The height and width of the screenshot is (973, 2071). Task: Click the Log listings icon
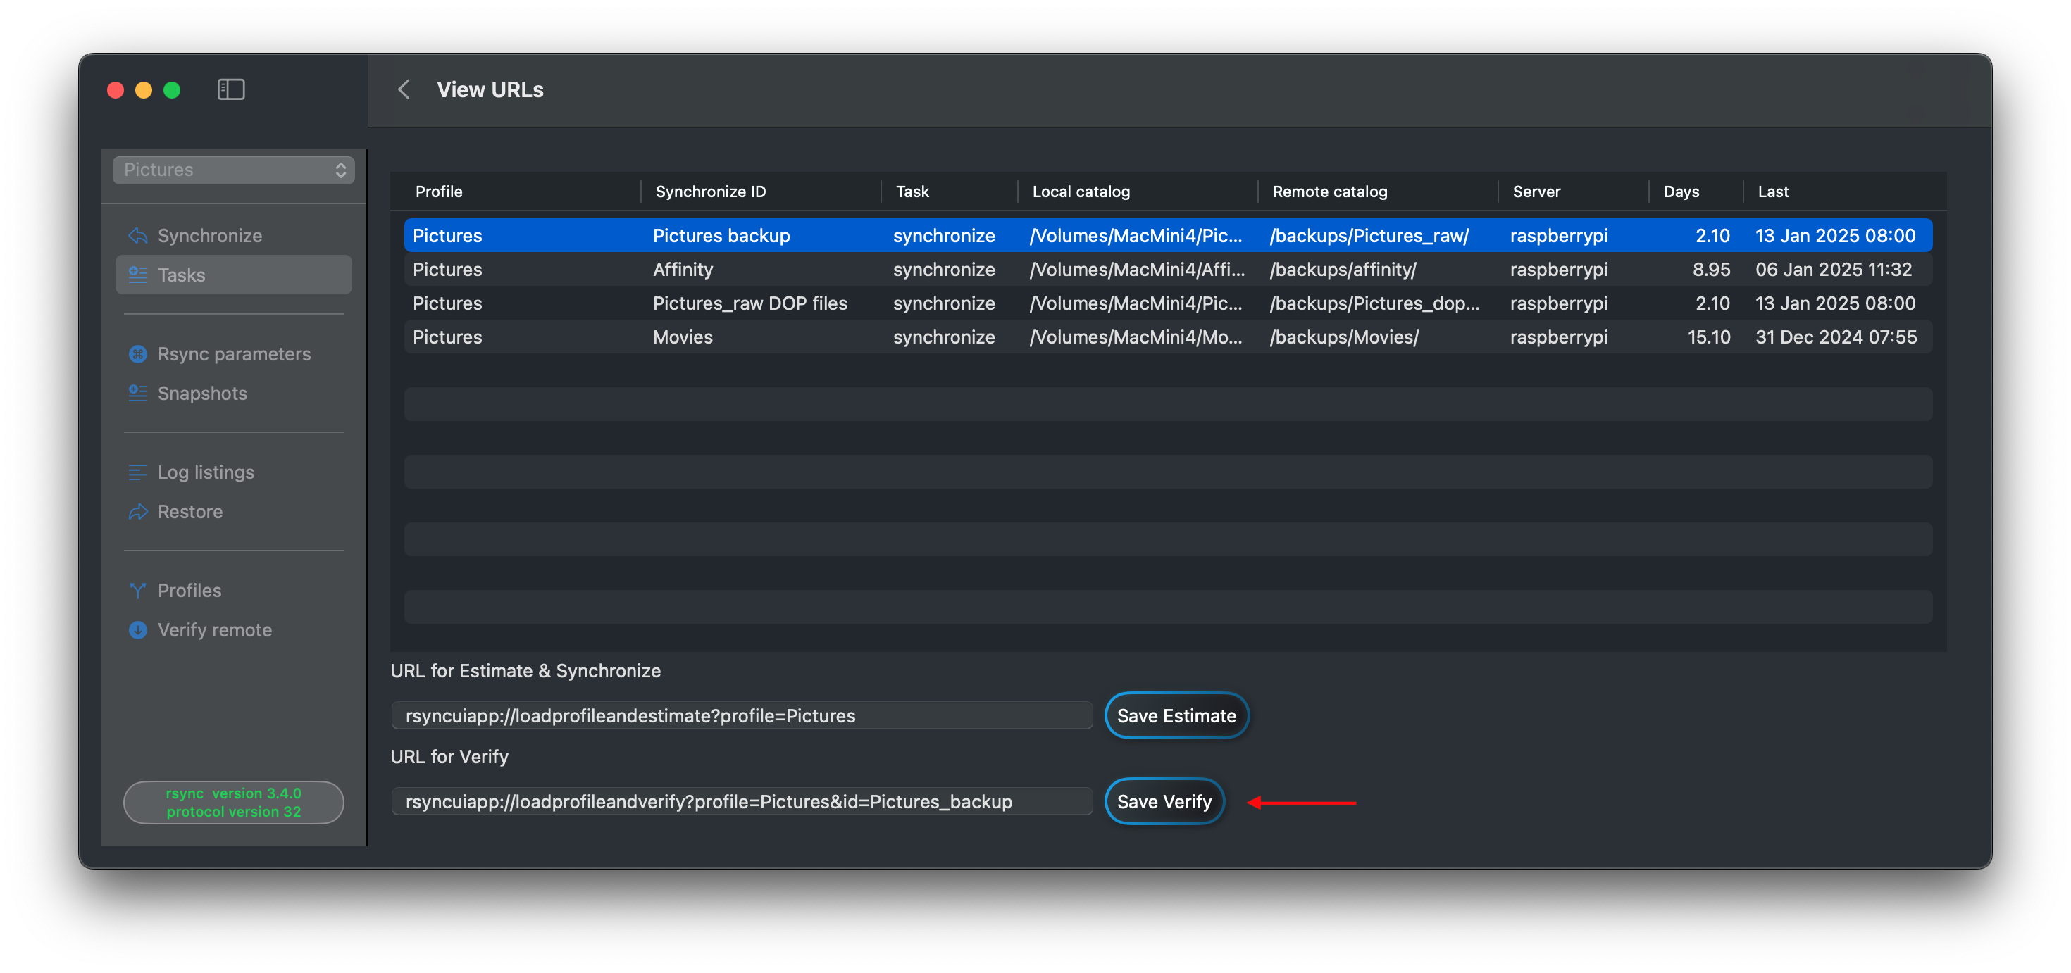click(138, 472)
